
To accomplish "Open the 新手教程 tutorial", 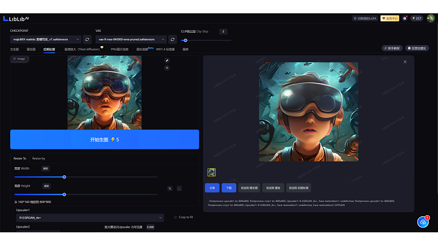I will click(x=392, y=48).
